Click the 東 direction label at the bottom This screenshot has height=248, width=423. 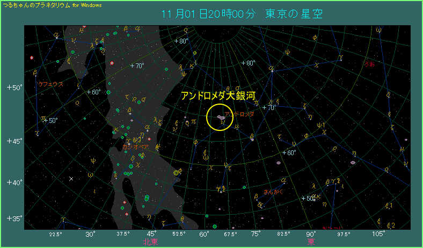[x=311, y=242]
